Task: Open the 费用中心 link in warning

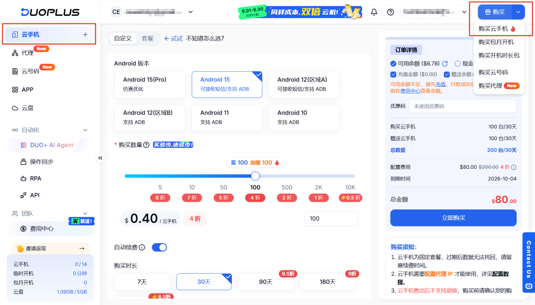Action: 411,91
